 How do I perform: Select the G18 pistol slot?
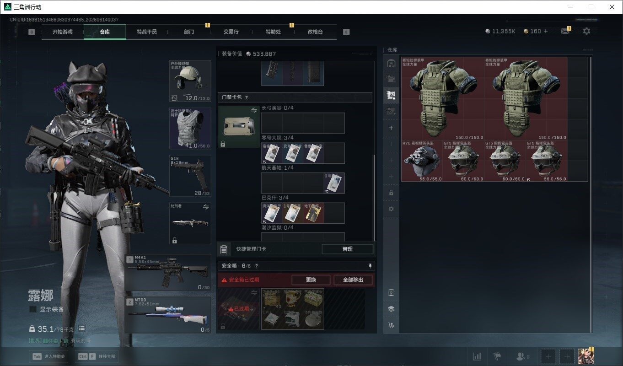190,176
